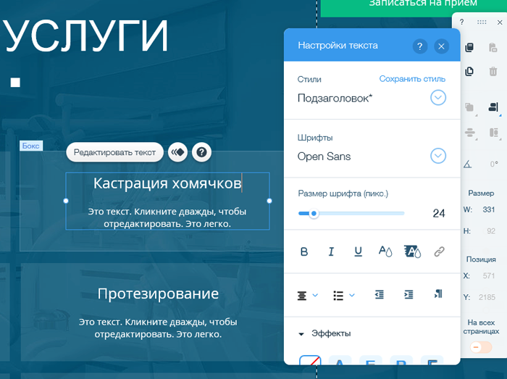Click the Y position field 2185
The image size is (507, 379).
[x=487, y=297]
